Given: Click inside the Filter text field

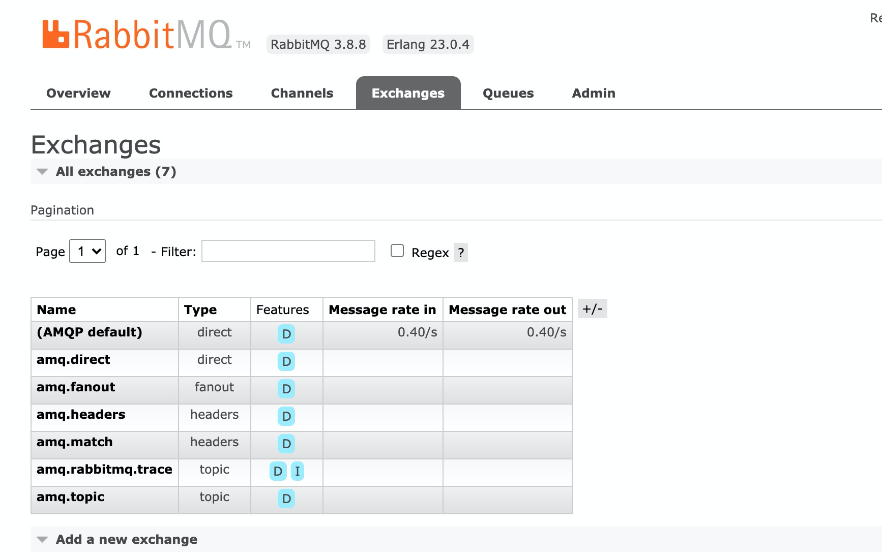Looking at the screenshot, I should coord(287,251).
